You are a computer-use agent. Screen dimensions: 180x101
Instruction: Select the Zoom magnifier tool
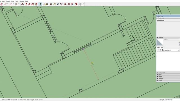click(58, 4)
